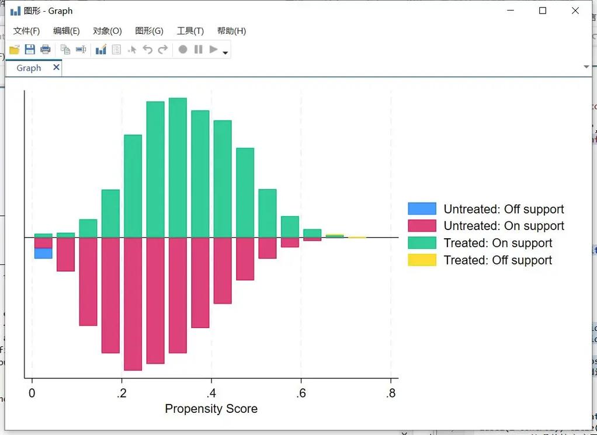Click the axis label '0'
Screen dimensions: 597x435
32,393
